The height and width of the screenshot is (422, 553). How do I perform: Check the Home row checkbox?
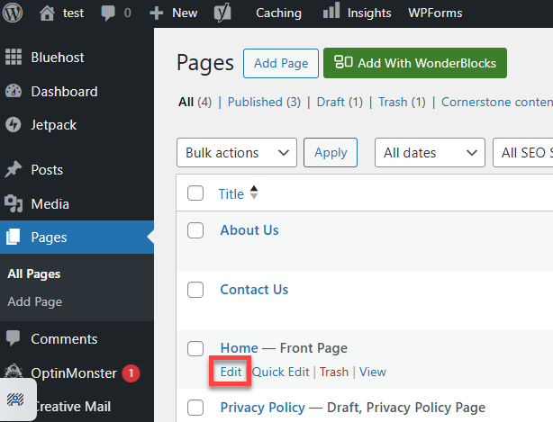[x=195, y=348]
